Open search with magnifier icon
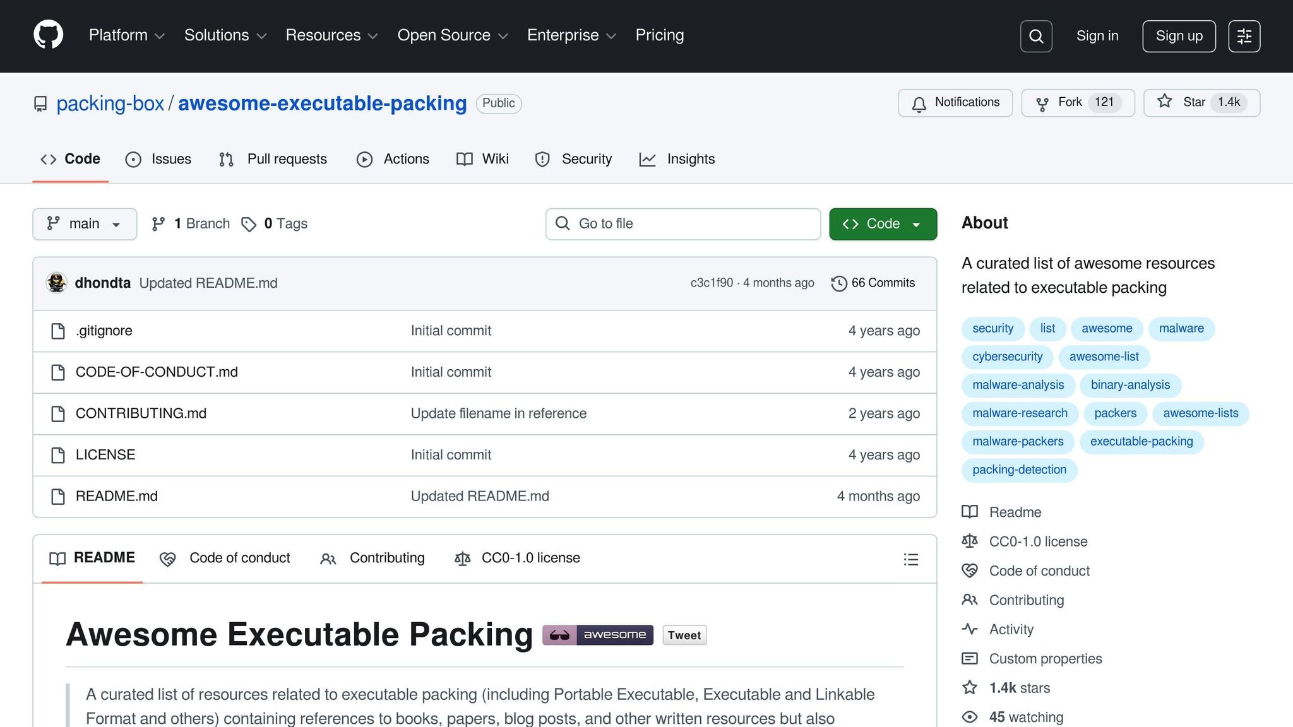 pos(1036,36)
